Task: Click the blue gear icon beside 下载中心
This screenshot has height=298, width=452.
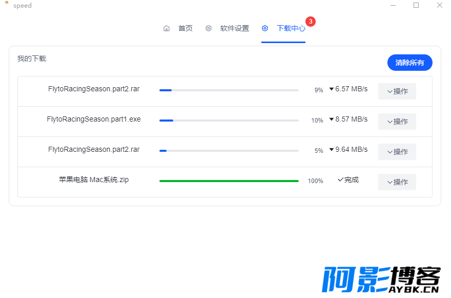Action: [x=265, y=28]
